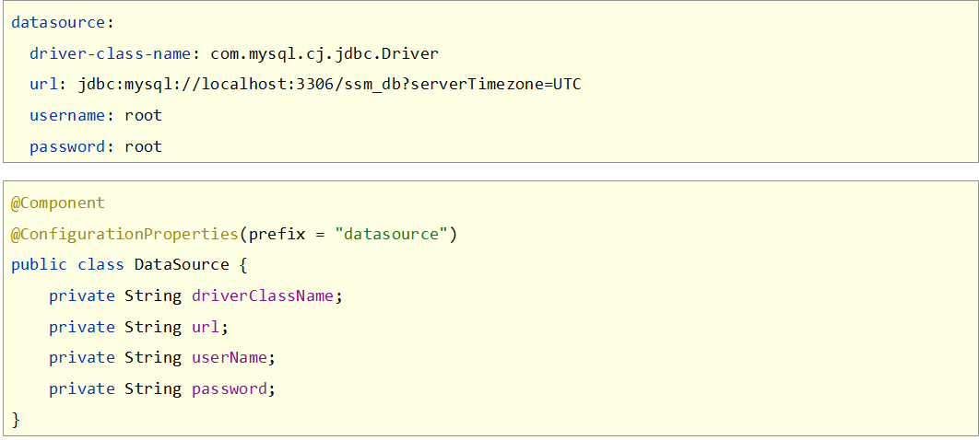The height and width of the screenshot is (440, 979).
Task: Click the url key in the YAML block
Action: tap(43, 85)
